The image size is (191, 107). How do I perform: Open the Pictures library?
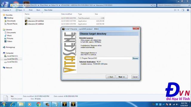point(10,38)
